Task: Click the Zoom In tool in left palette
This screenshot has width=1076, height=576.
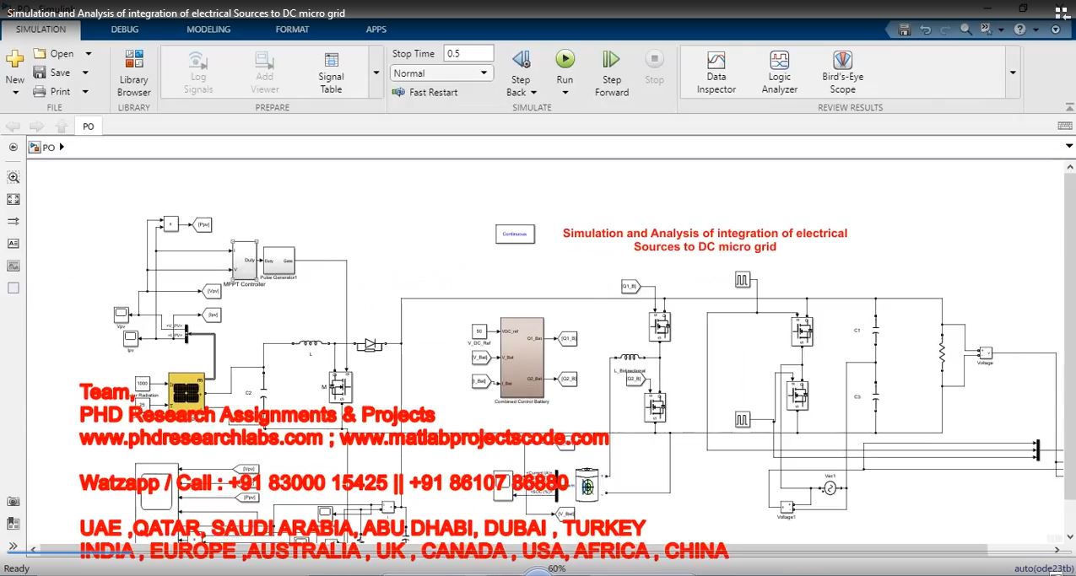Action: click(x=13, y=178)
